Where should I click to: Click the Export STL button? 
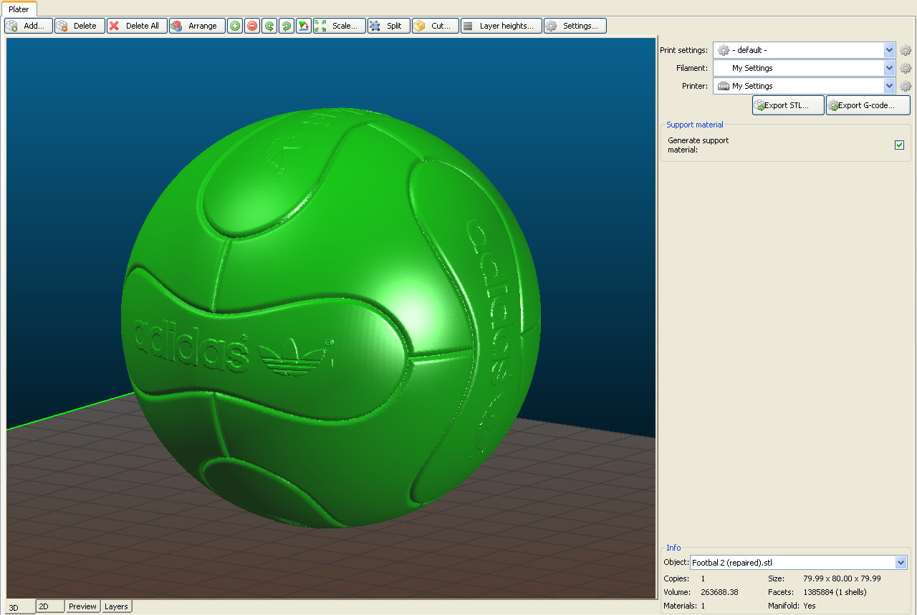[787, 105]
